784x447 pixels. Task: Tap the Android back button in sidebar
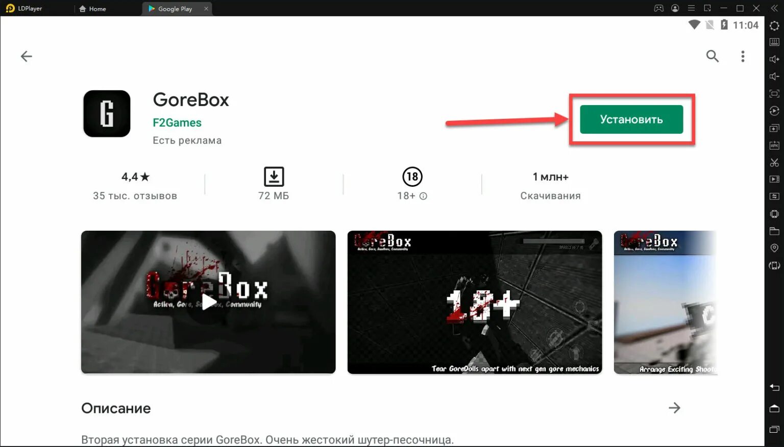click(774, 387)
